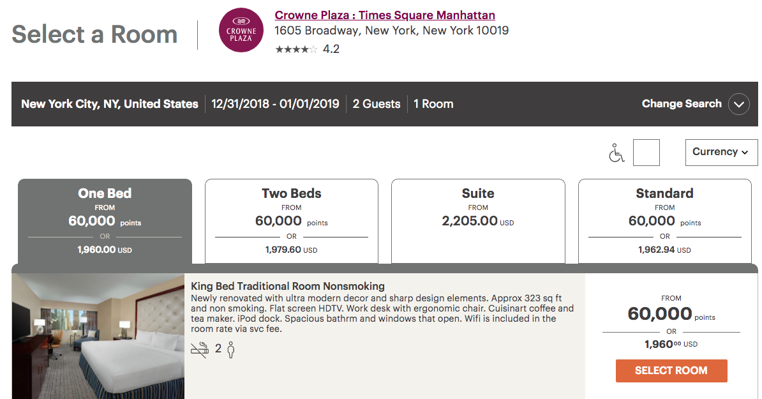Click the Crowne Plaza logo icon

tap(241, 30)
